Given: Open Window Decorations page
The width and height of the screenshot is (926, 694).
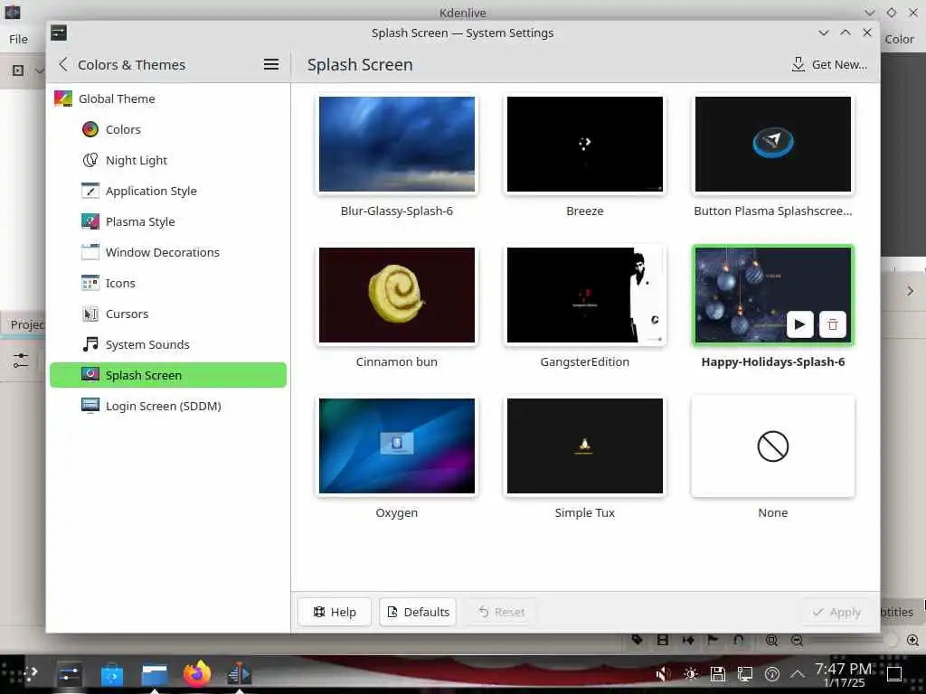Looking at the screenshot, I should [168, 252].
